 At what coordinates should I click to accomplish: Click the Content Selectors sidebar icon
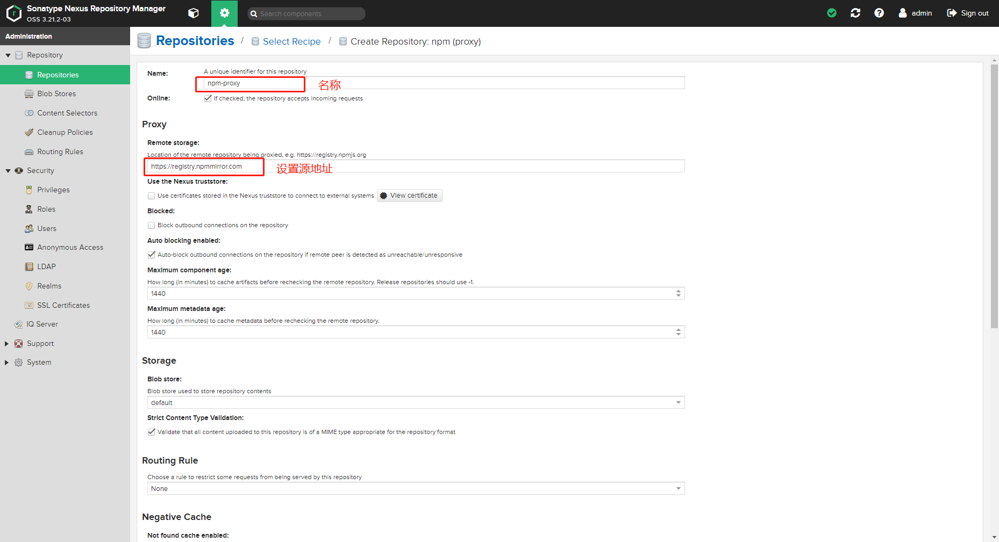coord(29,113)
